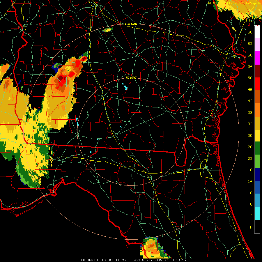Viewport: 262px width, 262px height.
Task: Click the "34" scale label
Action: pos(250,124)
